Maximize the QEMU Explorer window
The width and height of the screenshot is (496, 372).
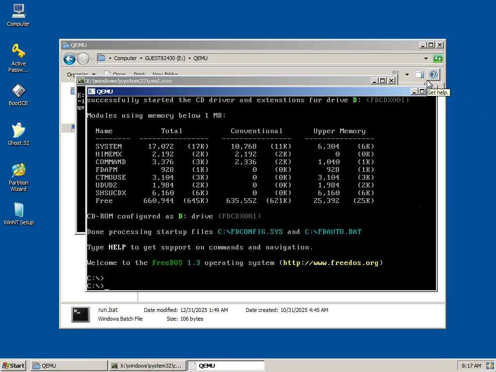tap(431, 45)
